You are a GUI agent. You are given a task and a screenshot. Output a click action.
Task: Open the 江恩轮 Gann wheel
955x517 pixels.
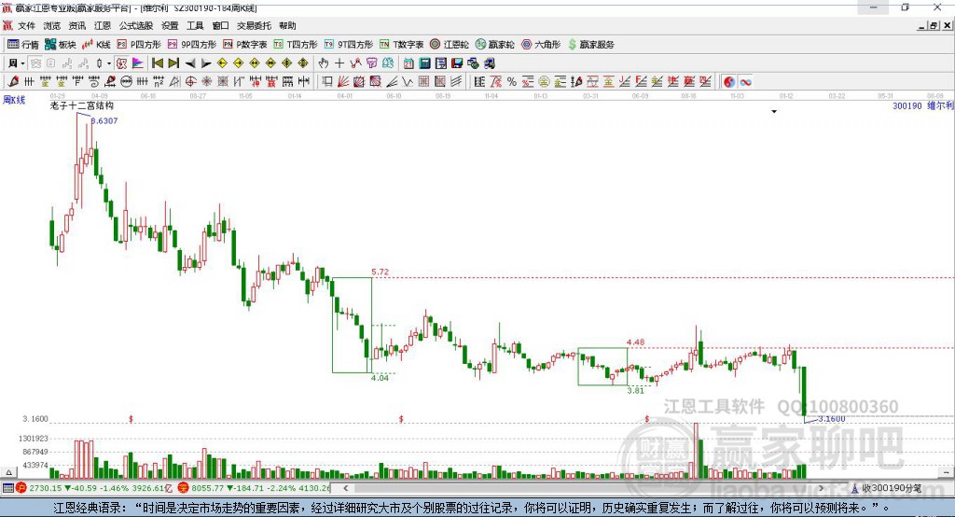(x=450, y=45)
